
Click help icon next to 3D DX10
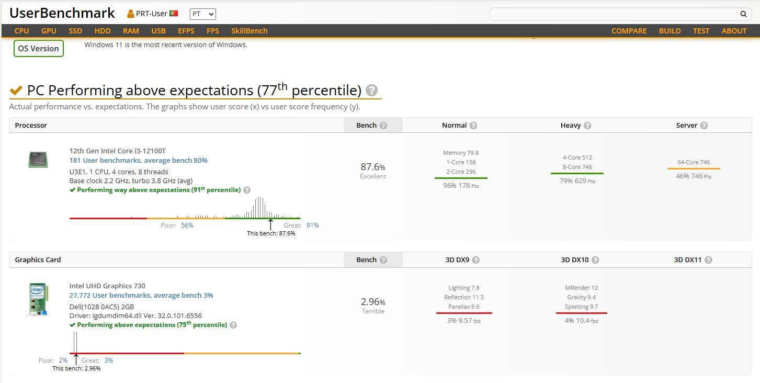(x=595, y=260)
